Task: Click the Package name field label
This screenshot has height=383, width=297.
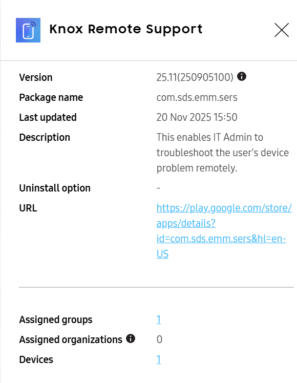Action: tap(51, 97)
